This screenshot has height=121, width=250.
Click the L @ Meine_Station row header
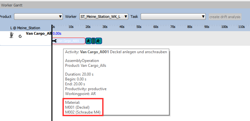click(x=25, y=28)
